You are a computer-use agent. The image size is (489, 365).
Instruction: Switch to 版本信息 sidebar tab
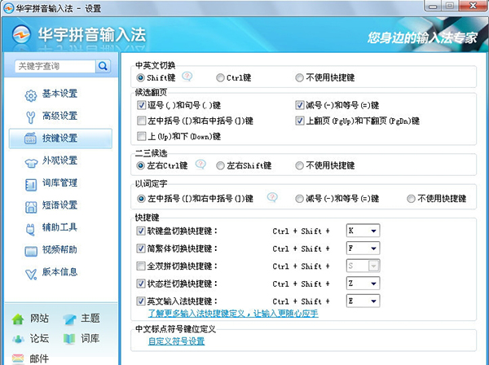point(59,272)
